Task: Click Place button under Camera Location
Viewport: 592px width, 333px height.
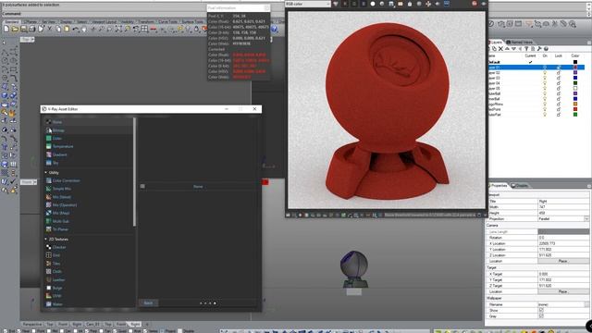Action: point(563,261)
